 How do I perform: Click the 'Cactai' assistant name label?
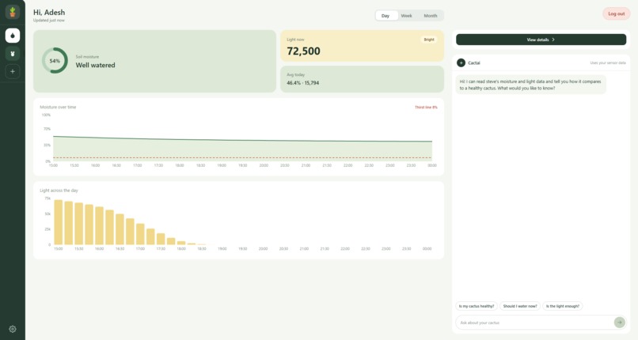click(474, 63)
